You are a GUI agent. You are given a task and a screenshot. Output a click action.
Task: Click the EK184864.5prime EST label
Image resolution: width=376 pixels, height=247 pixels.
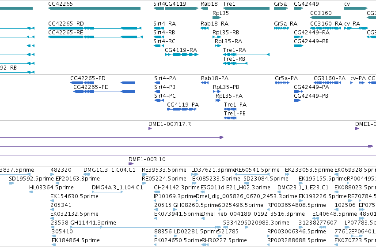coord(76,240)
